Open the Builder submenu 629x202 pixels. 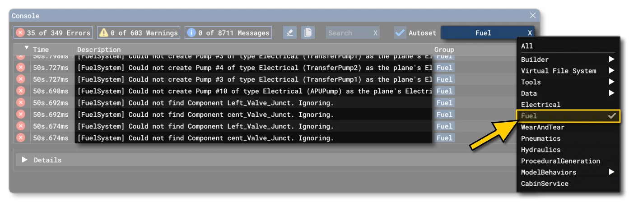568,60
